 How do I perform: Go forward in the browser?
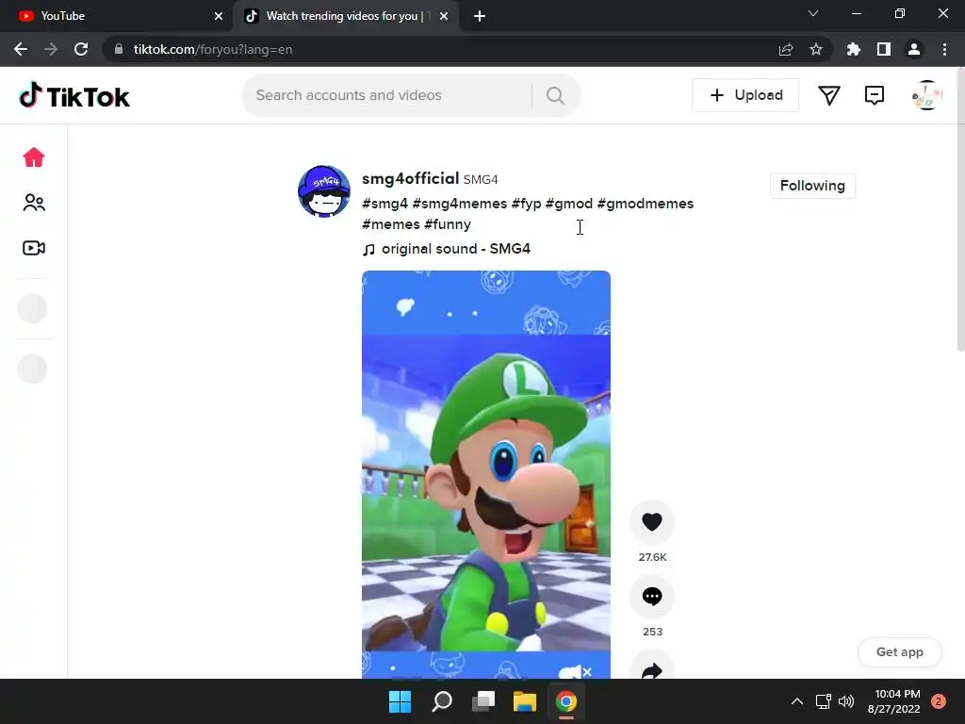[x=51, y=49]
